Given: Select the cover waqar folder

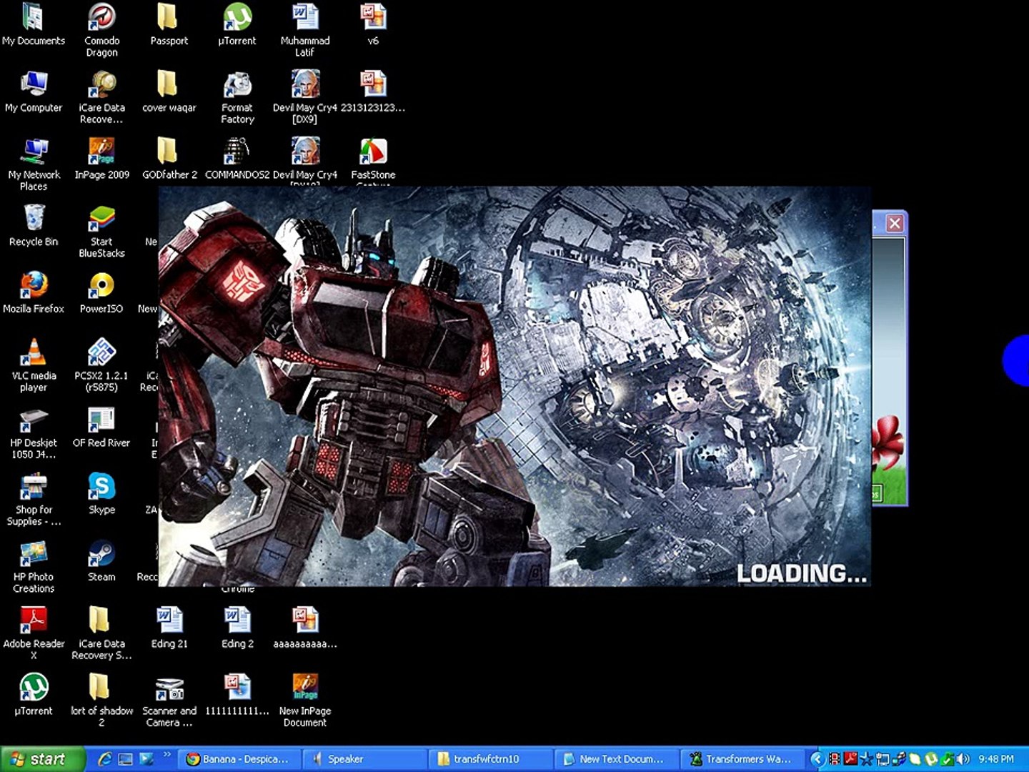Looking at the screenshot, I should tap(169, 91).
